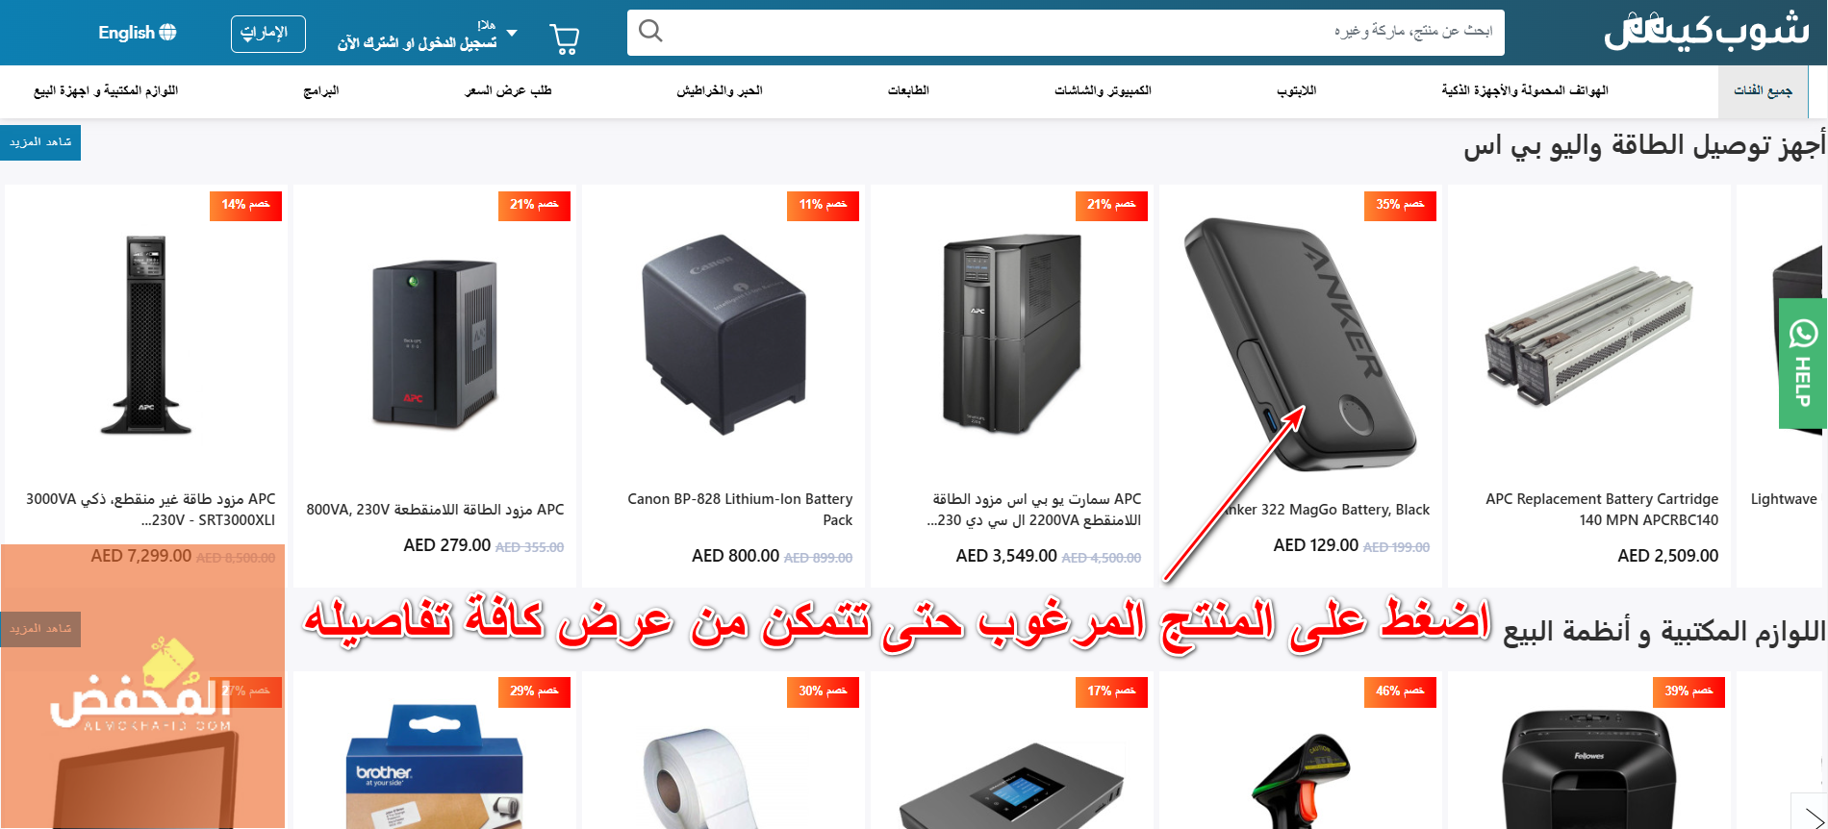This screenshot has height=829, width=1828.
Task: Select the Brother label tape product thumbnail
Action: point(433,766)
